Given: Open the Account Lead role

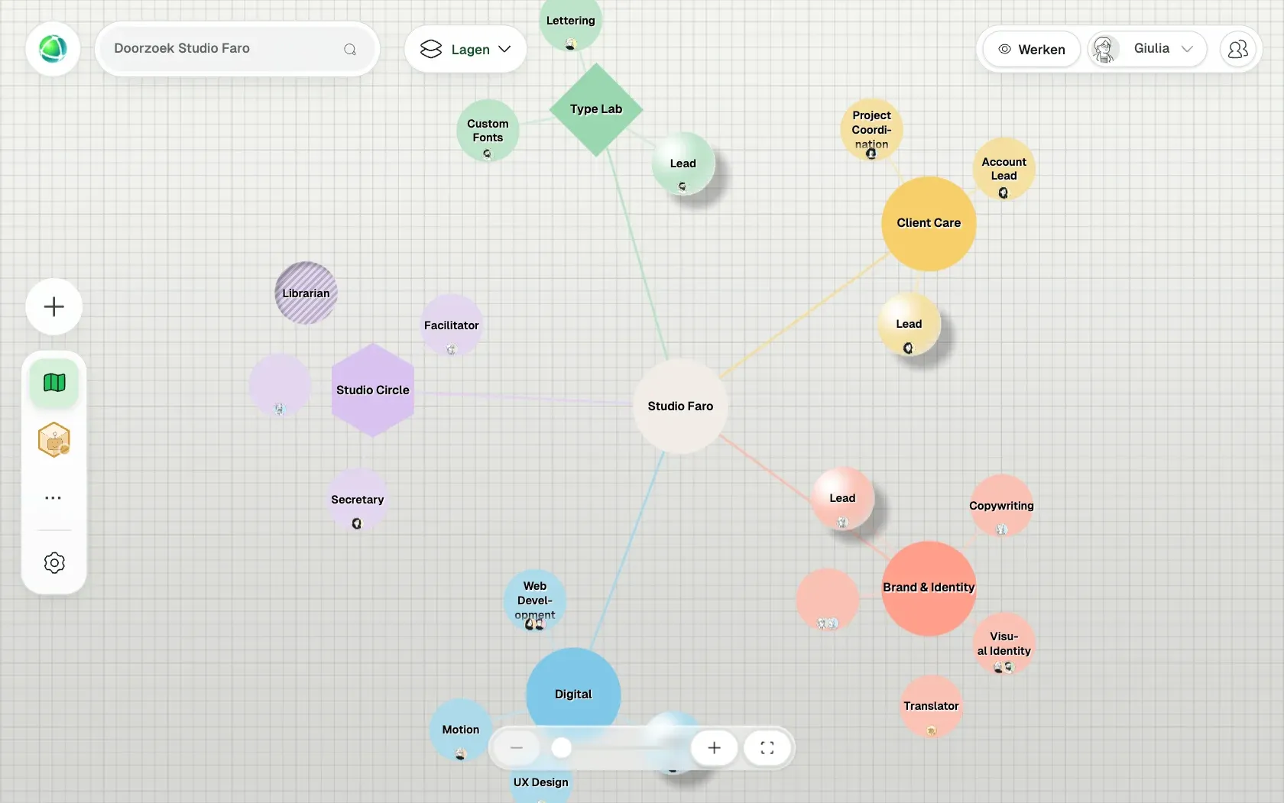Looking at the screenshot, I should tap(1004, 169).
